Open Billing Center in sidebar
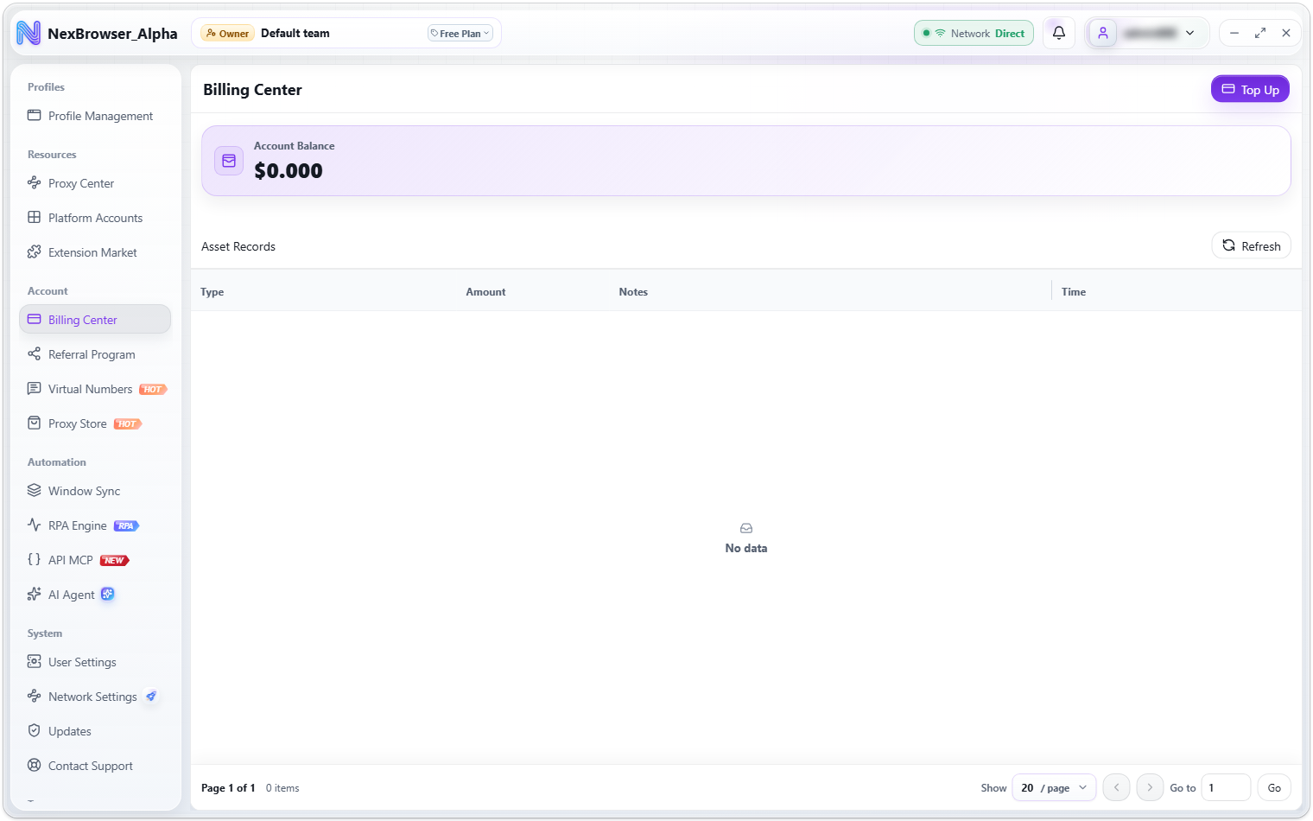This screenshot has height=821, width=1313. 95,320
